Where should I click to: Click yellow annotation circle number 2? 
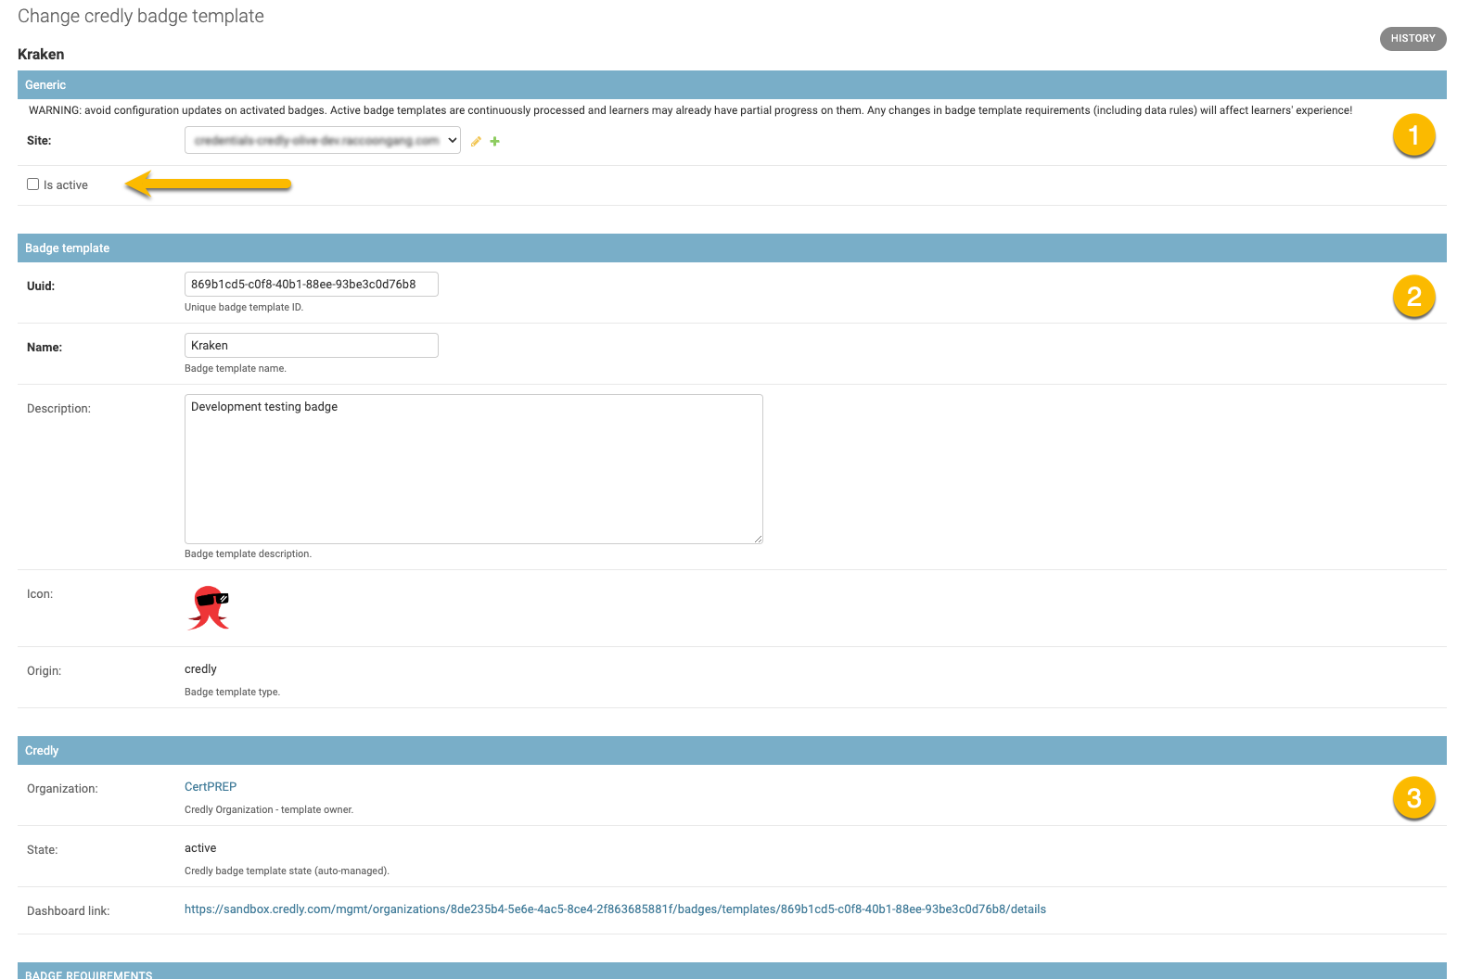(x=1413, y=297)
